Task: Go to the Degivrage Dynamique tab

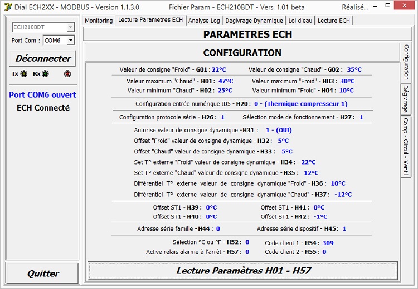Action: [254, 21]
